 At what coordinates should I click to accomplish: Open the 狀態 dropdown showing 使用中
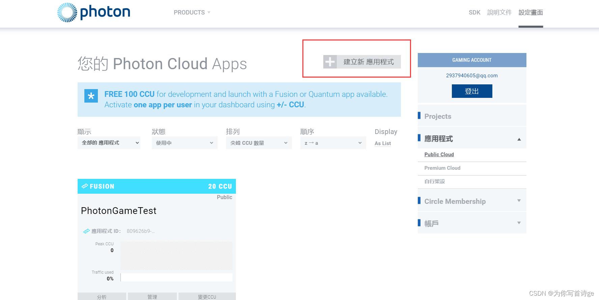[x=185, y=143]
